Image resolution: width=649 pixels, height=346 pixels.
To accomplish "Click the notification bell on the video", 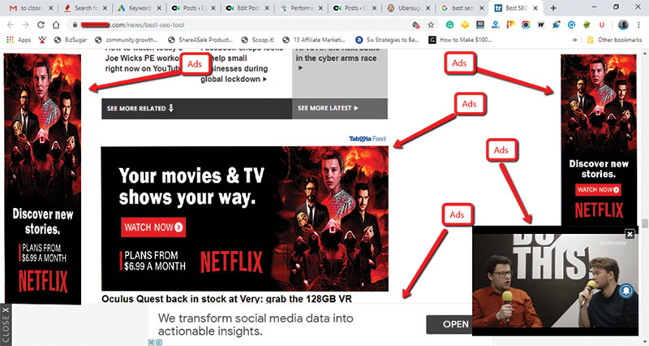I will 626,290.
